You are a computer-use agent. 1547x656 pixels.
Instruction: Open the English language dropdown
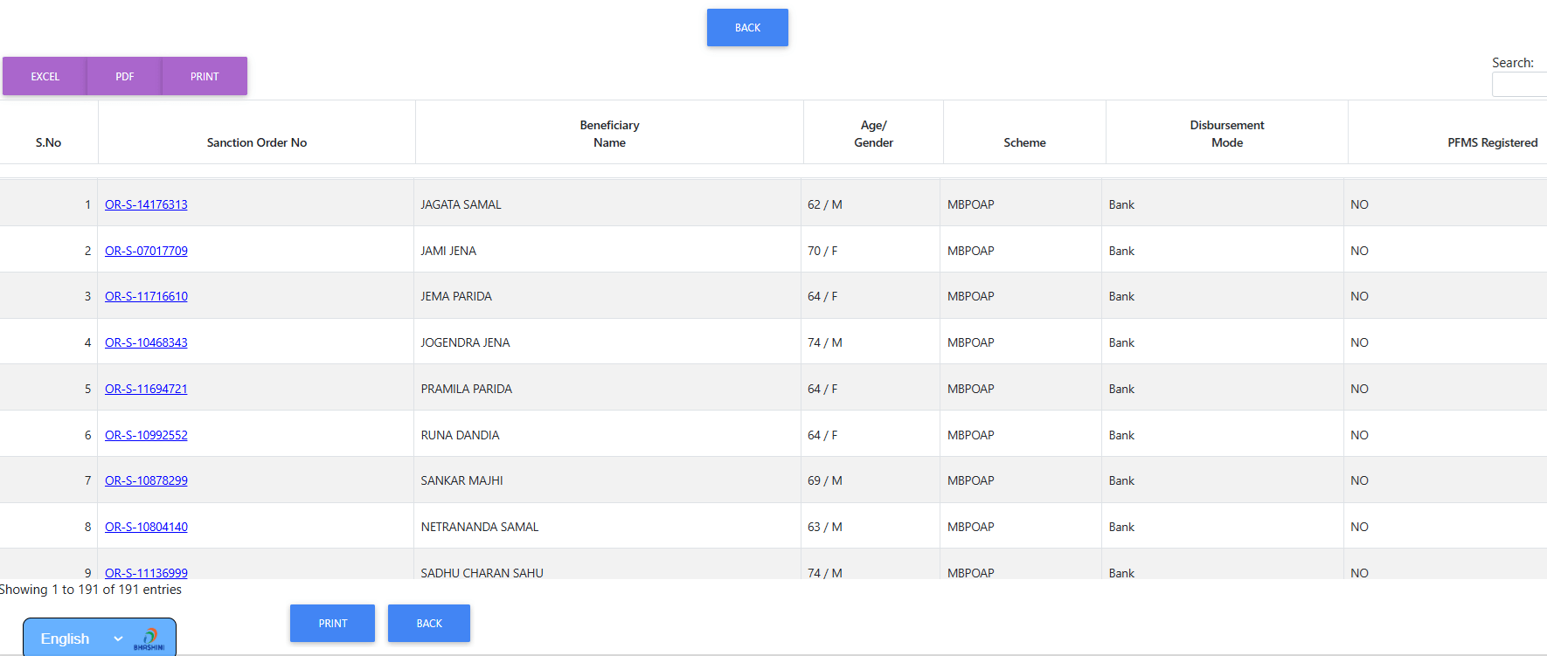point(82,639)
